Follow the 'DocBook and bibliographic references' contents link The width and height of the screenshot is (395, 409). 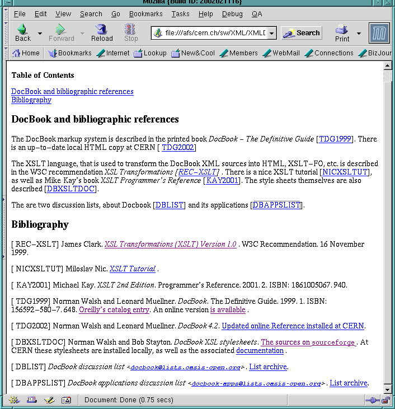tap(72, 92)
